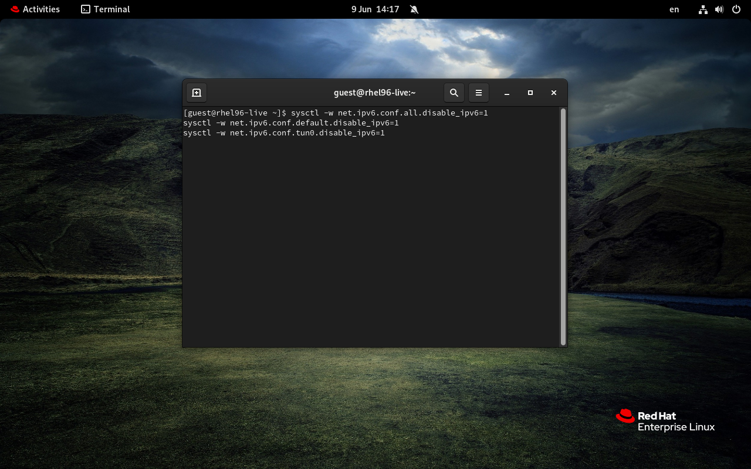Viewport: 751px width, 469px height.
Task: Click the terminal scrollbar
Action: pyautogui.click(x=562, y=223)
